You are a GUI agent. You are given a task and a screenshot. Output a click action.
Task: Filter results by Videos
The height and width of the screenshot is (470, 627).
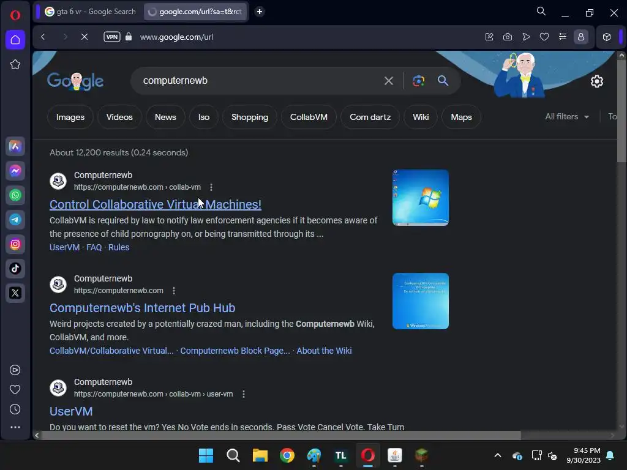(119, 117)
